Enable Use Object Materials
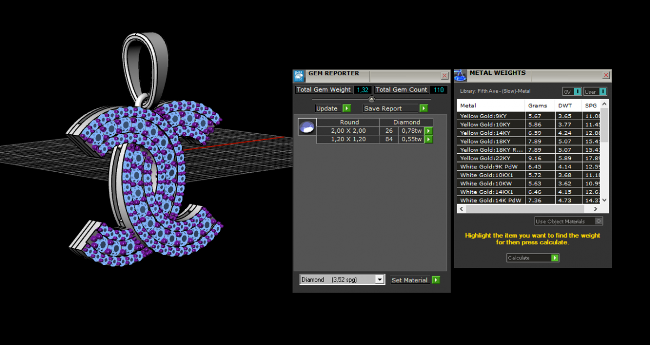This screenshot has height=345, width=650. 598,221
